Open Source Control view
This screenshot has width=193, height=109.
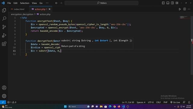[4, 27]
